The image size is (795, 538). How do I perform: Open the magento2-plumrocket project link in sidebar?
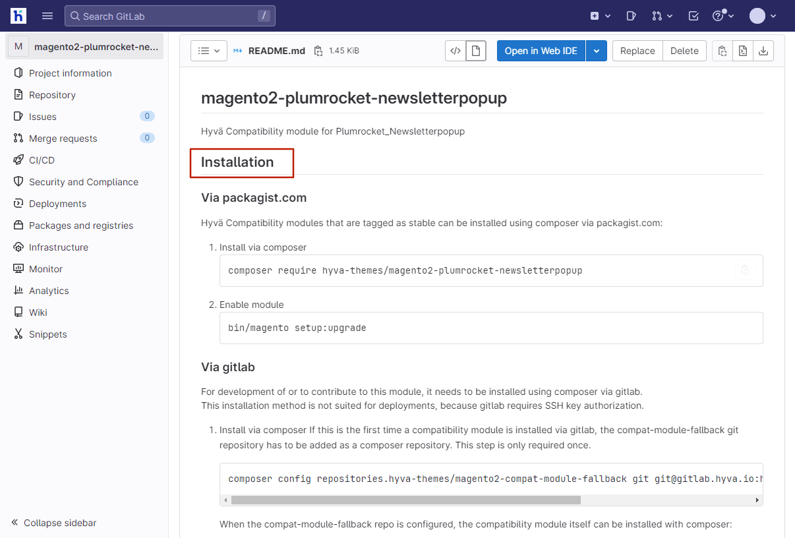click(84, 46)
